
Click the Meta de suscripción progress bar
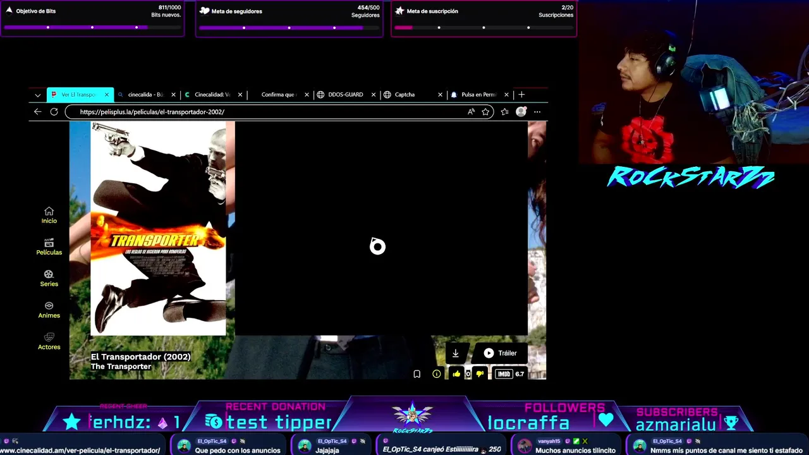click(x=484, y=27)
